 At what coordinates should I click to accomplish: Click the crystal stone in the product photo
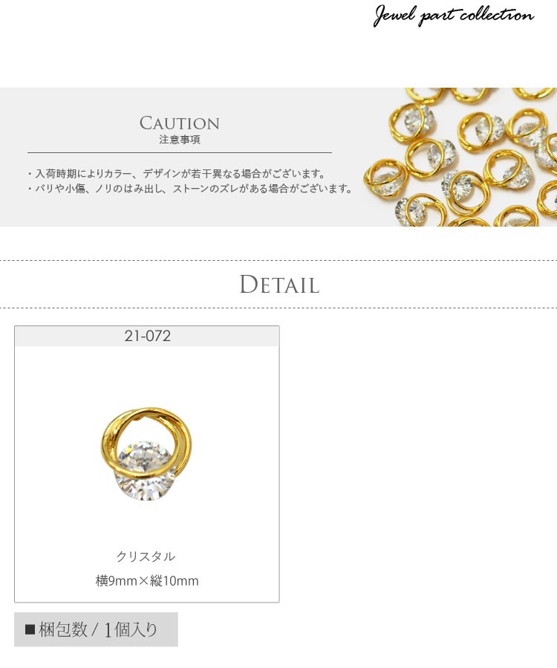[x=146, y=471]
